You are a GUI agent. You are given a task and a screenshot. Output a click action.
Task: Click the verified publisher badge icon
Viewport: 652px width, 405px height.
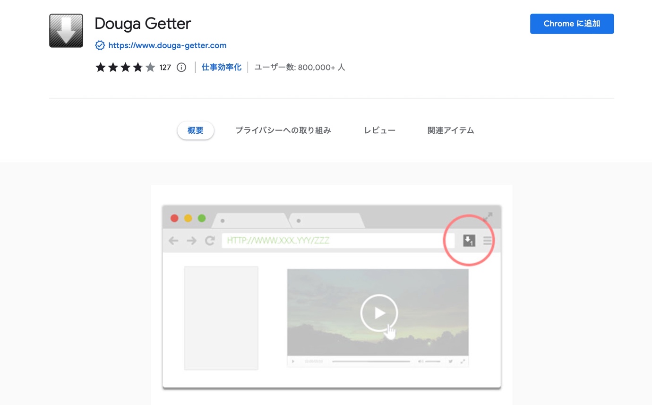tap(100, 45)
